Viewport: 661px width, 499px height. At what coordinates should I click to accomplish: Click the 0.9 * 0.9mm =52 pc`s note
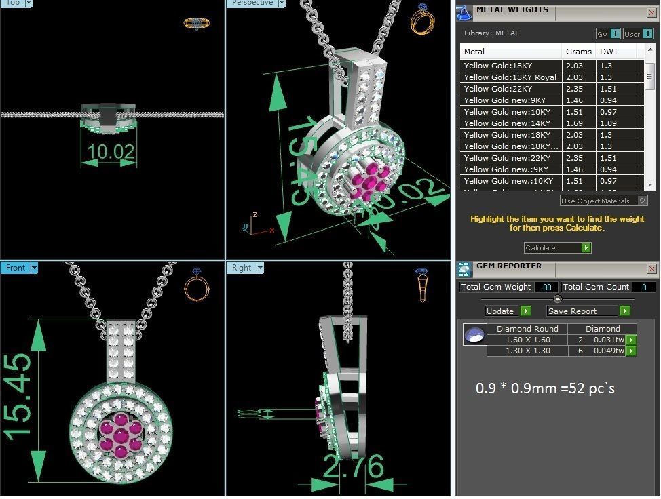[x=545, y=388]
